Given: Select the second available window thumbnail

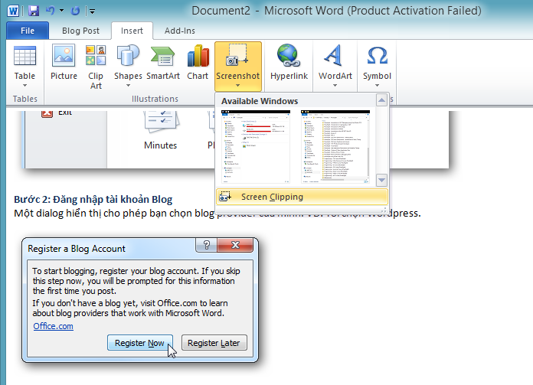Looking at the screenshot, I should click(335, 147).
